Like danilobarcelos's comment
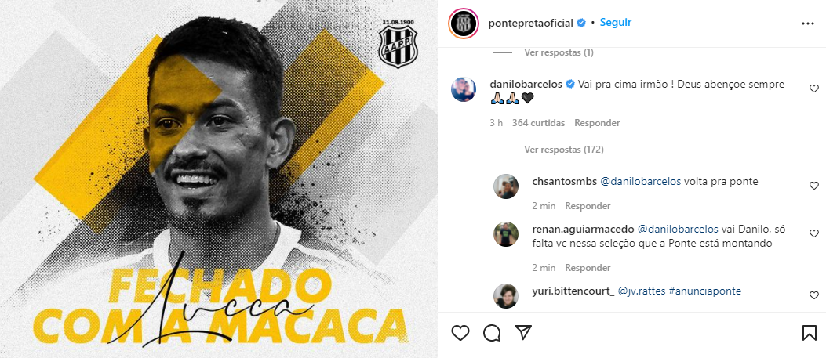 814,89
